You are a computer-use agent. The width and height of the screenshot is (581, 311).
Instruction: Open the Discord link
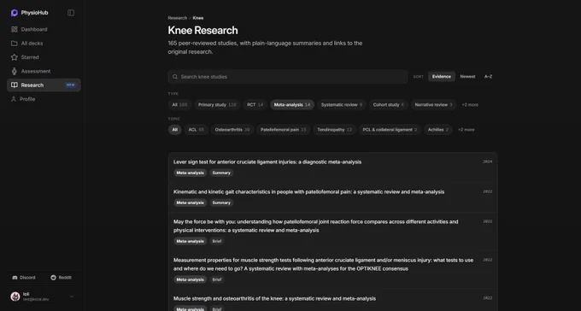[x=24, y=278]
